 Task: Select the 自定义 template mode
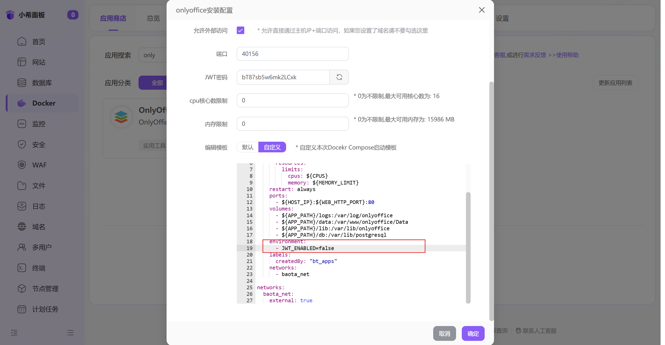pyautogui.click(x=272, y=147)
